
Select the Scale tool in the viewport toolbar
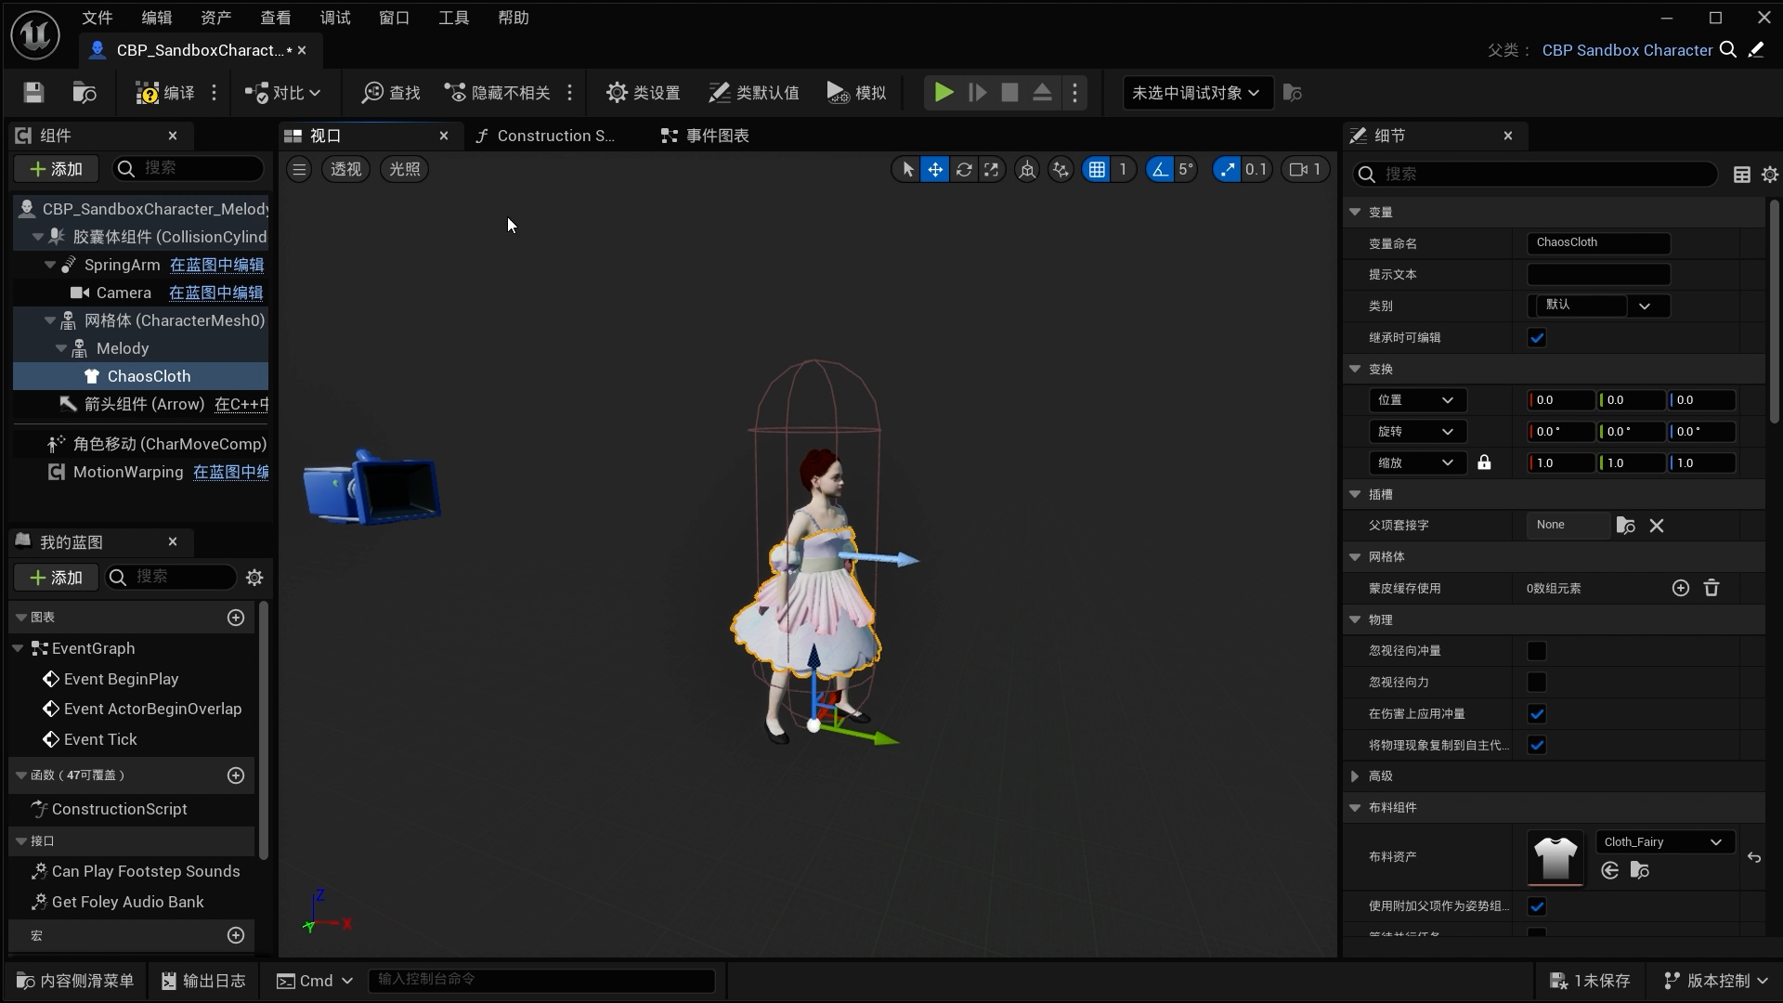pos(993,169)
